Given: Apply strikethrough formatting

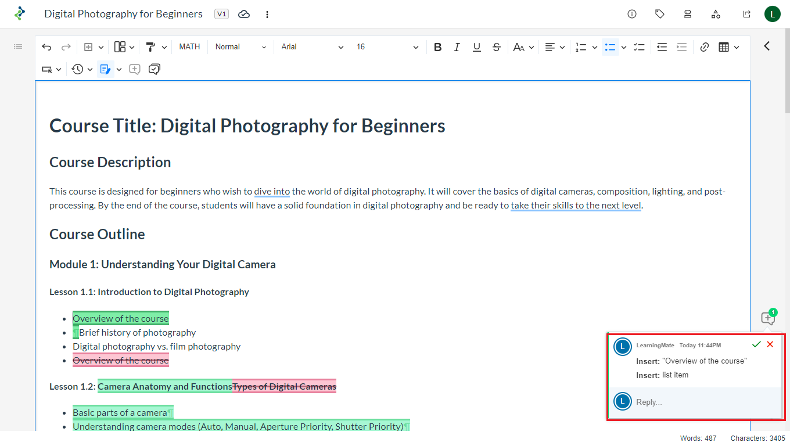Looking at the screenshot, I should pos(496,47).
